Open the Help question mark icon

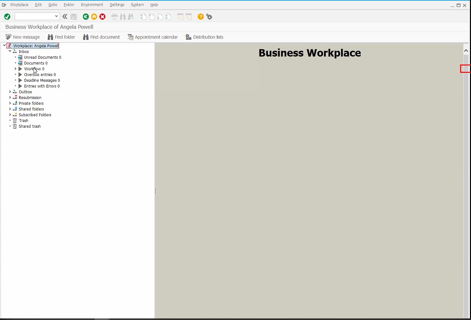coord(201,16)
